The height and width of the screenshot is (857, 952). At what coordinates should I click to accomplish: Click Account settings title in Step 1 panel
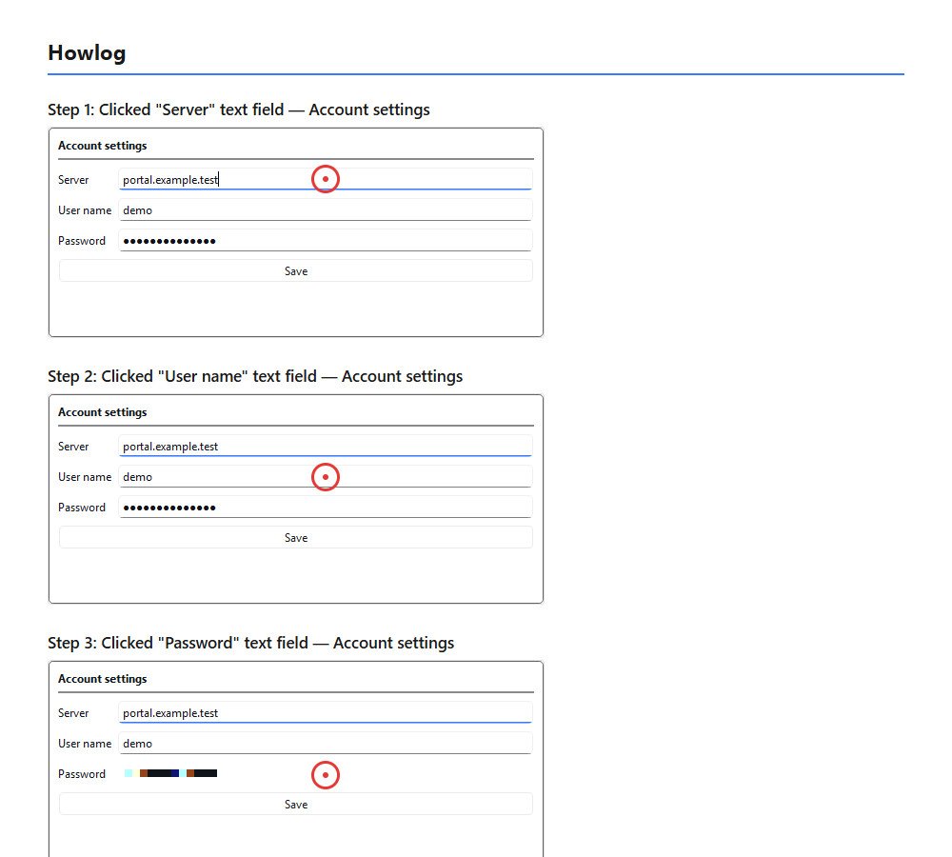coord(103,146)
